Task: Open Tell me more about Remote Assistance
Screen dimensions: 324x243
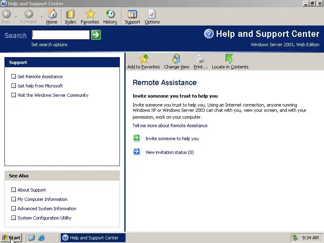Action: (170, 126)
